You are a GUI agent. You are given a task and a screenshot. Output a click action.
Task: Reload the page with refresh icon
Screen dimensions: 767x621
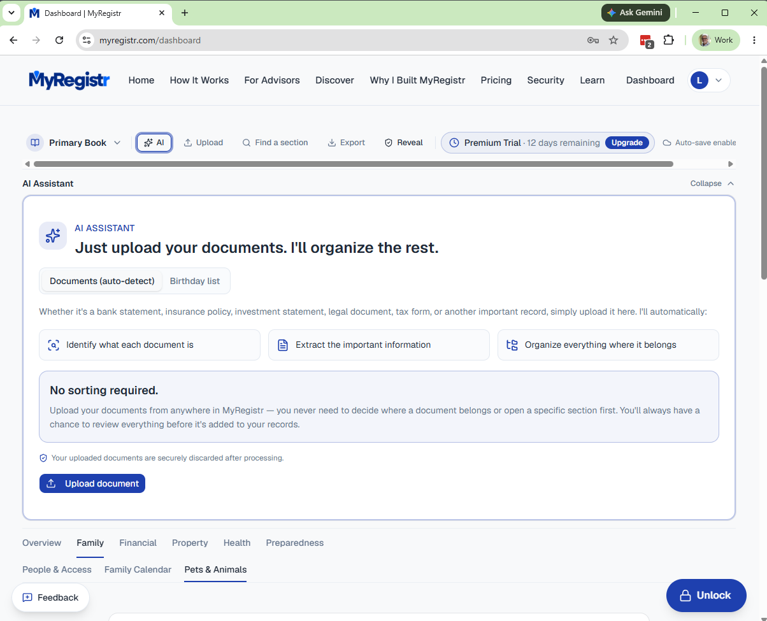pyautogui.click(x=59, y=40)
